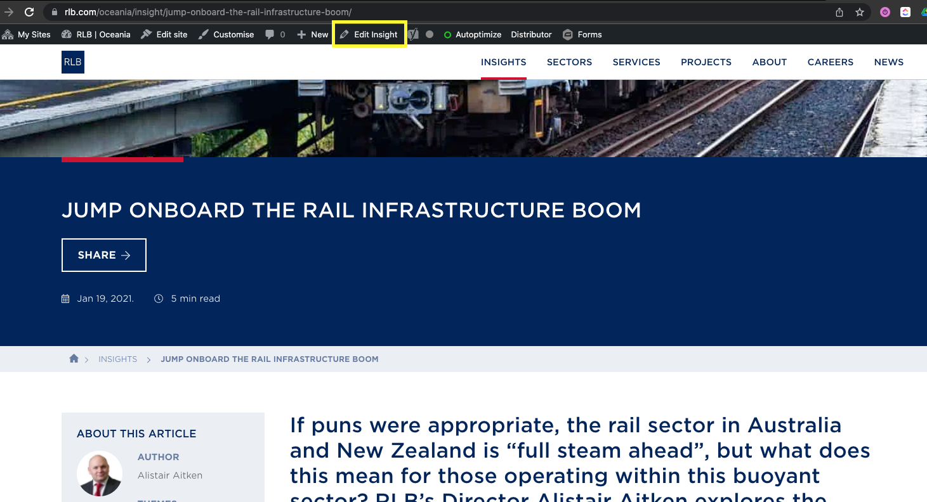Open the Distributor menu
The height and width of the screenshot is (502, 927).
click(x=531, y=34)
